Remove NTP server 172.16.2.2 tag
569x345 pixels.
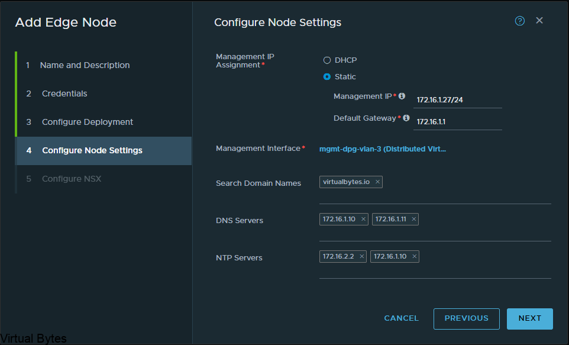(362, 256)
